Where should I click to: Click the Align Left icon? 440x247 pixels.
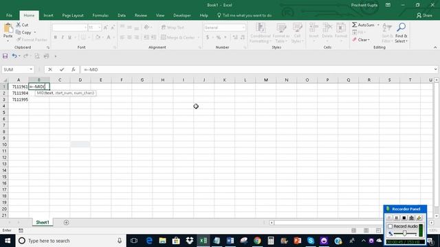tap(122, 37)
